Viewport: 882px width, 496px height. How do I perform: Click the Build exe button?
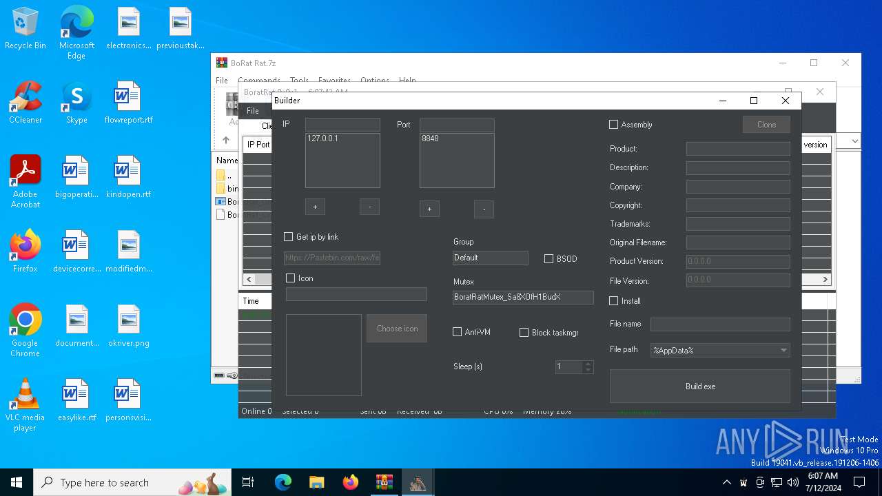tap(700, 386)
